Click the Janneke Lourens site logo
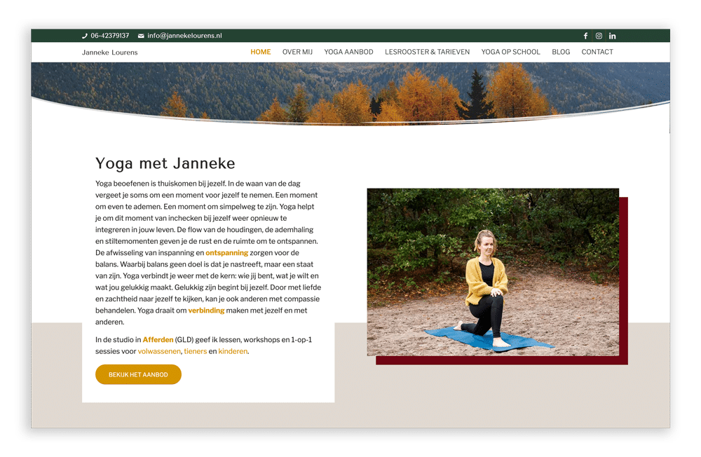 [109, 53]
